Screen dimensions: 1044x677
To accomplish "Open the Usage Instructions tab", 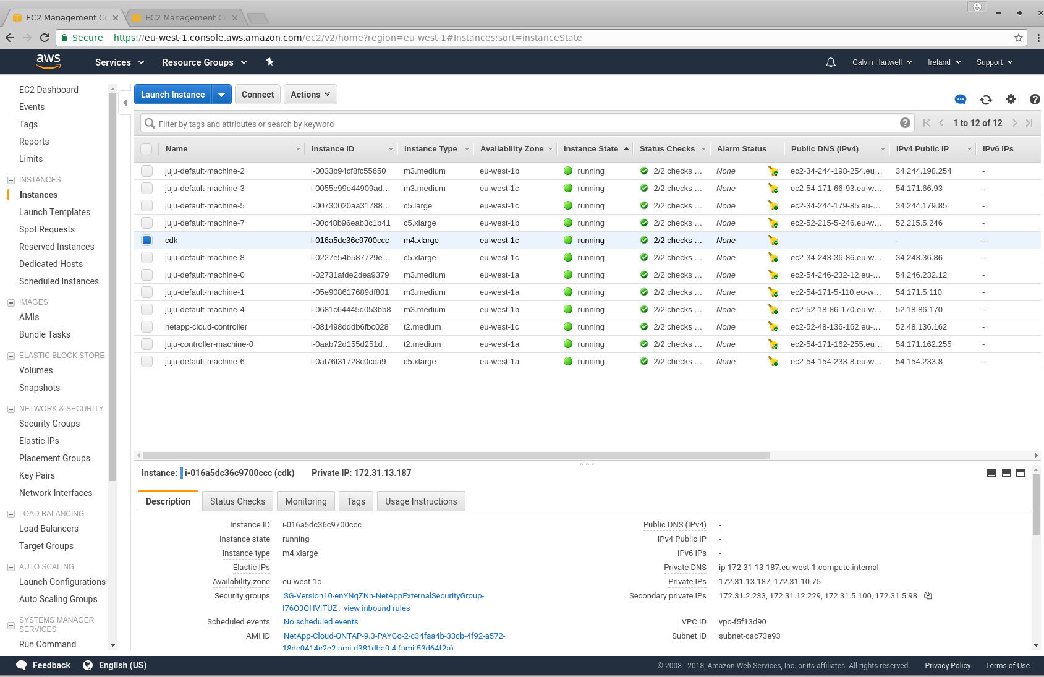I will (x=421, y=501).
